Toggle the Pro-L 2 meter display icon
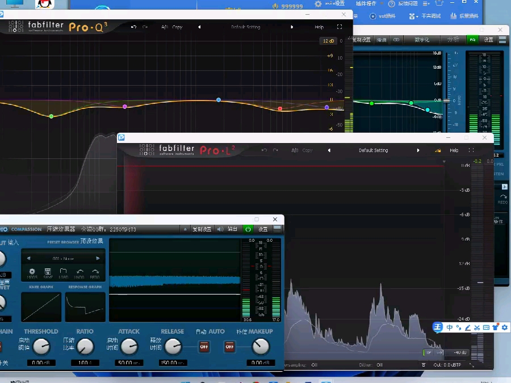The image size is (511, 383). point(438,150)
